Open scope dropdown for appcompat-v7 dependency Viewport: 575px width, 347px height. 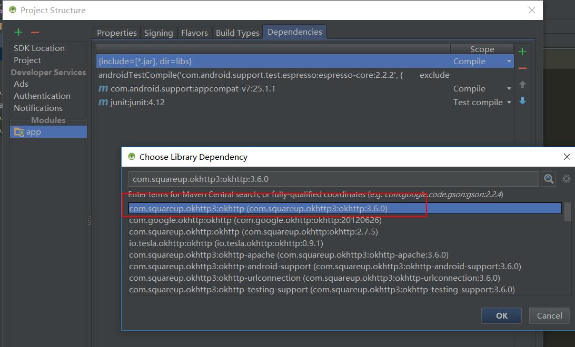pos(509,89)
